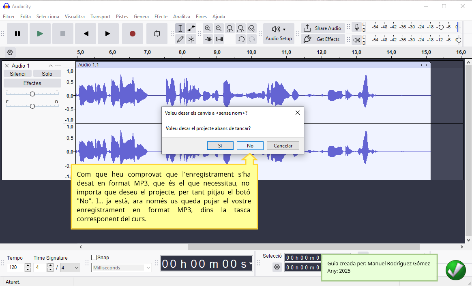Open the Fitxer menu
The image size is (472, 286).
(x=9, y=17)
